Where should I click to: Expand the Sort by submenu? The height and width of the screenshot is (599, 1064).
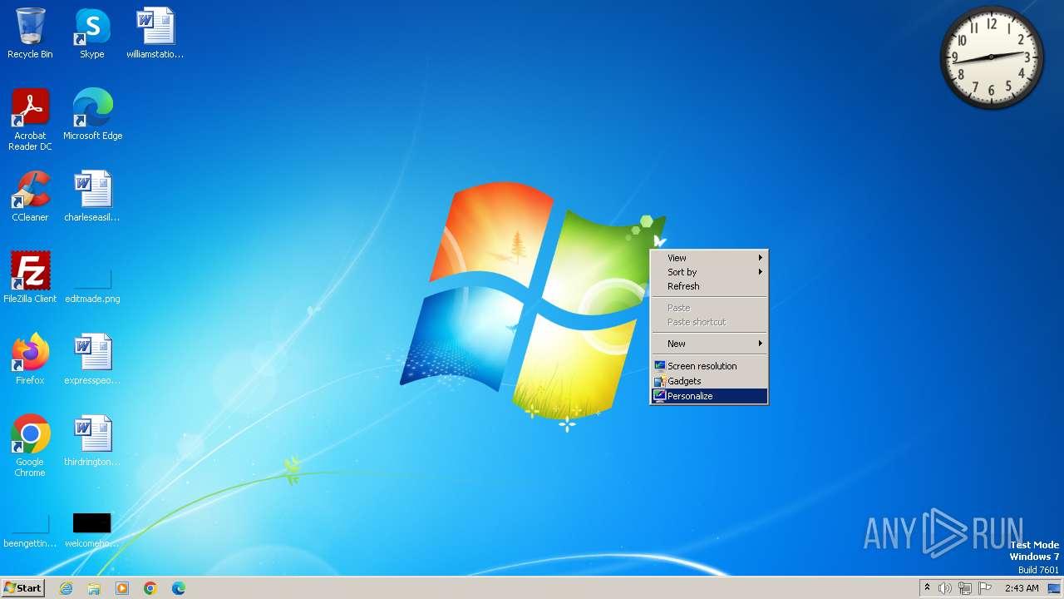click(x=709, y=272)
